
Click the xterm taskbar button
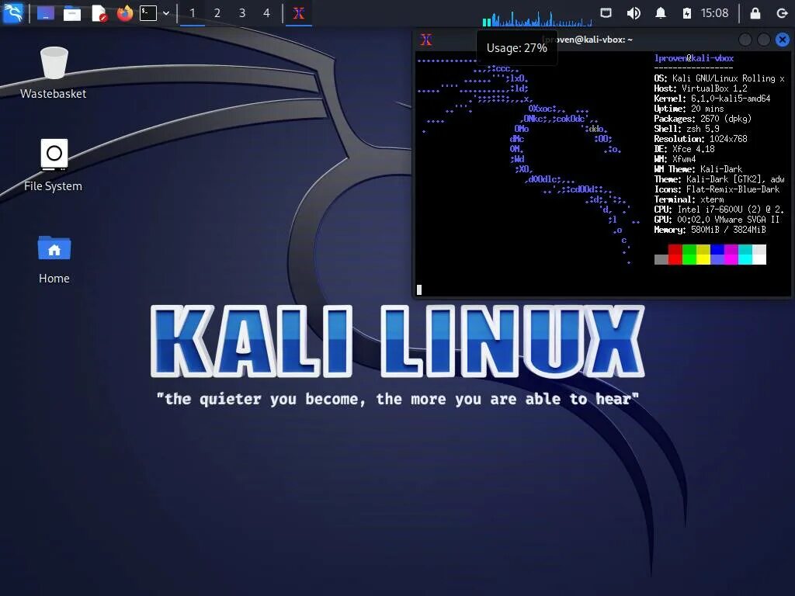click(x=299, y=13)
